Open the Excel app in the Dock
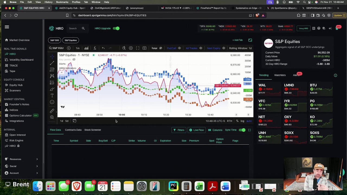 (199, 186)
